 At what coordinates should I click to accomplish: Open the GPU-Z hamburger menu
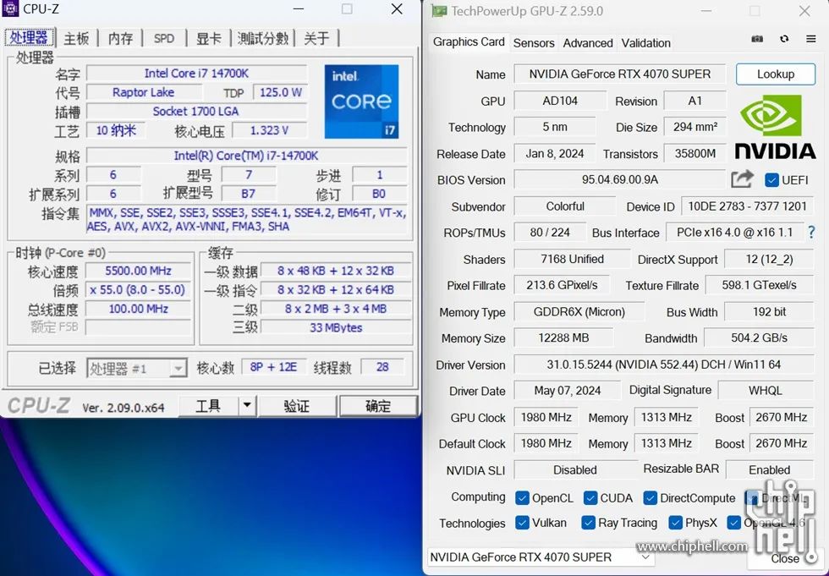[810, 39]
